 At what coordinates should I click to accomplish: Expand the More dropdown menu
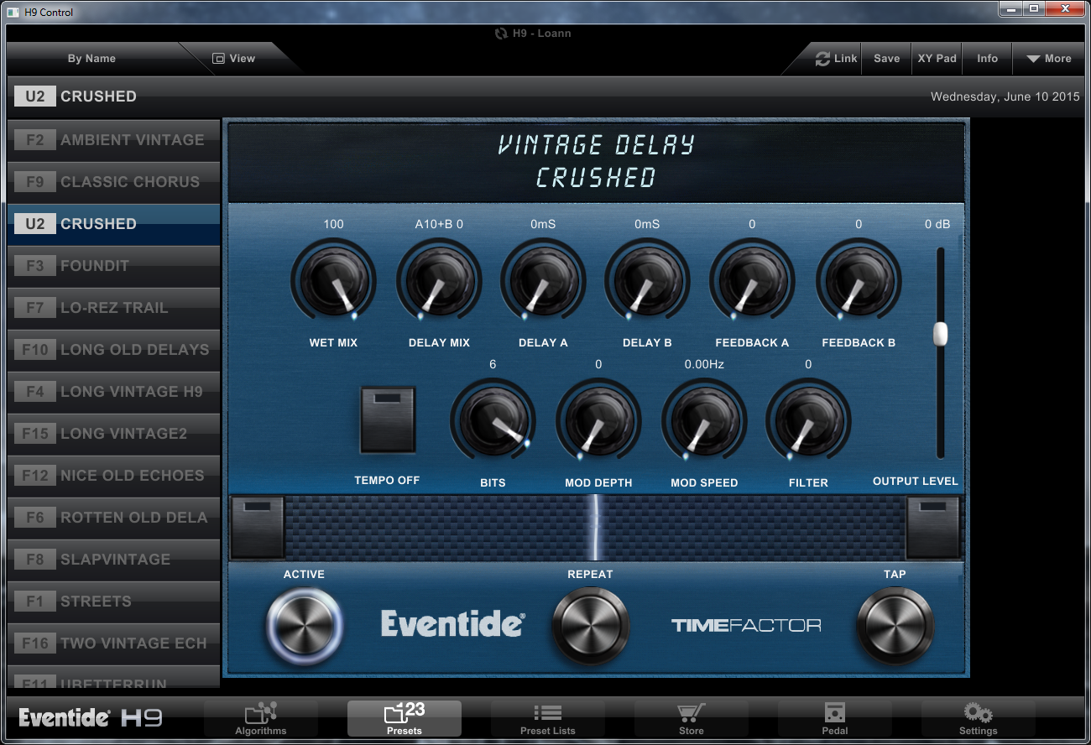1048,59
